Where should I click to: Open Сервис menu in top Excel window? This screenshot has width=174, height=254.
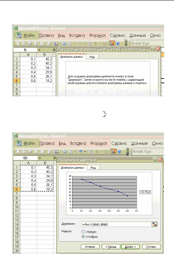118,35
